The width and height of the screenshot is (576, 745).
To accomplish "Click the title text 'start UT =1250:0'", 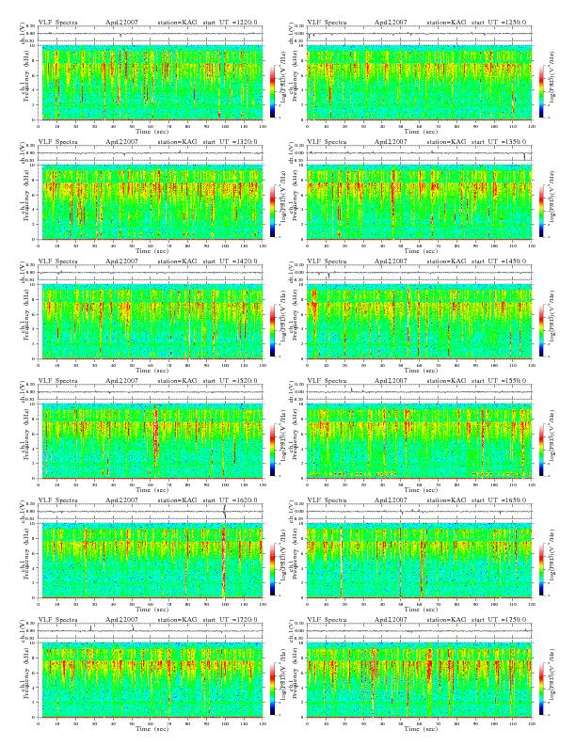I will 499,22.
